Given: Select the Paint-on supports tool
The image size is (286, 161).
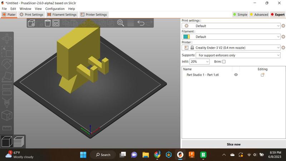Looking at the screenshot, I should [x=7, y=102].
